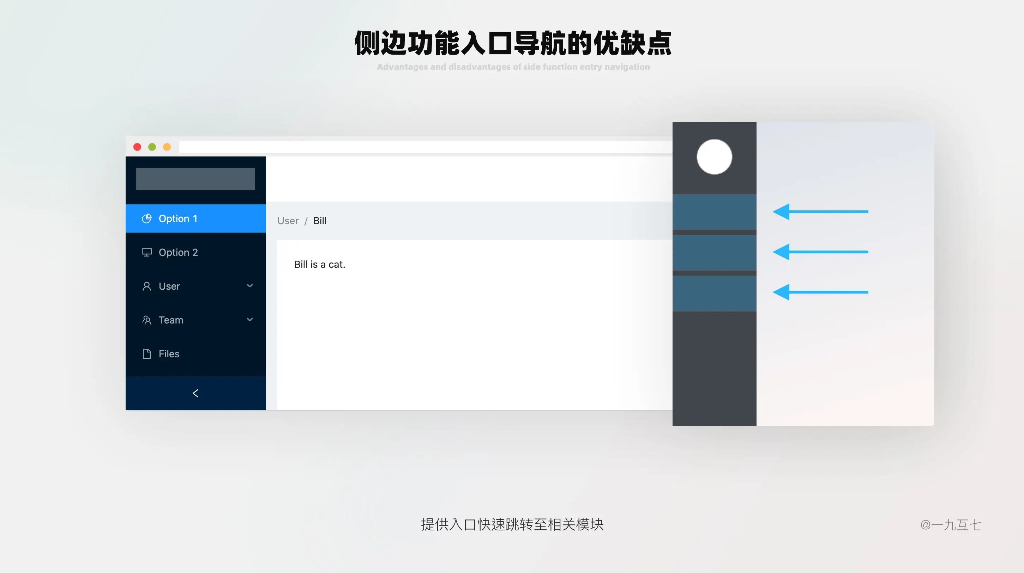Screen dimensions: 1024x573
Task: Select Files navigation icon
Action: click(x=146, y=353)
